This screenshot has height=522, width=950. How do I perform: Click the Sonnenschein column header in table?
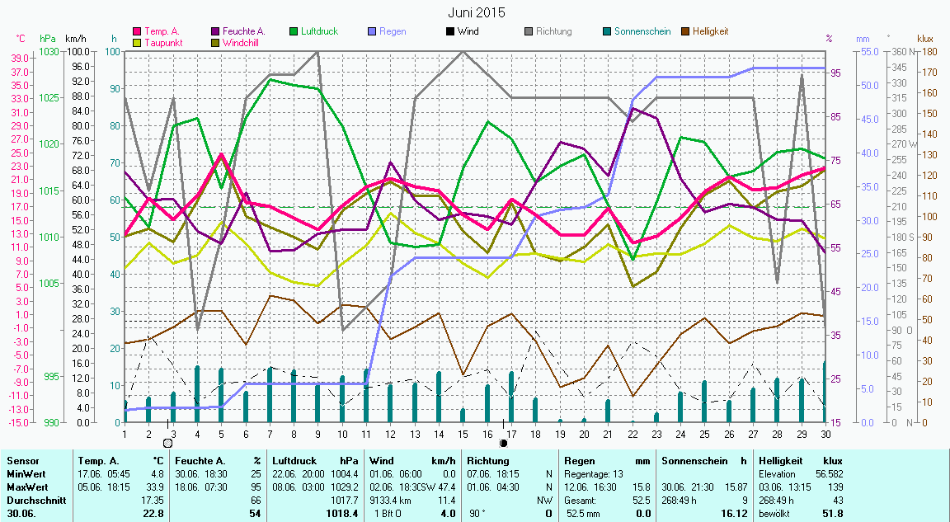[692, 462]
